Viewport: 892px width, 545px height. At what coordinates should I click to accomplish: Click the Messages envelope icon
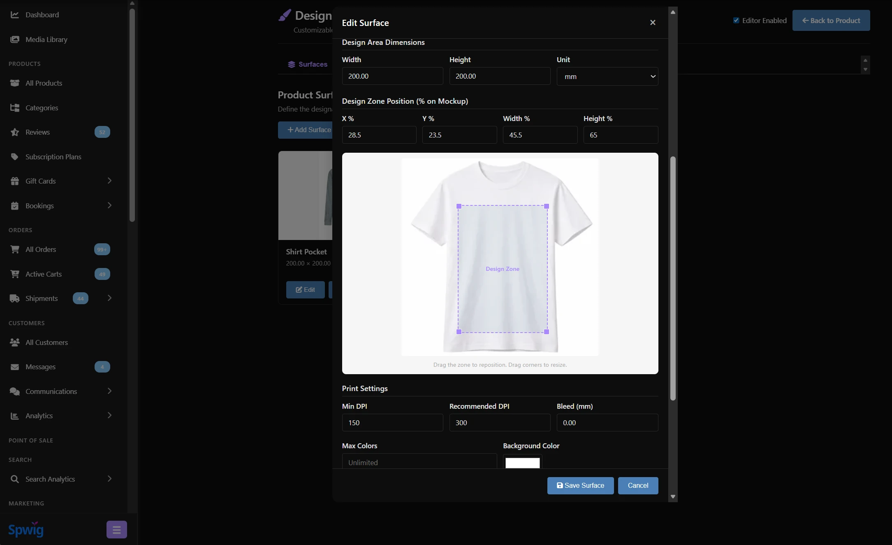[x=15, y=367]
